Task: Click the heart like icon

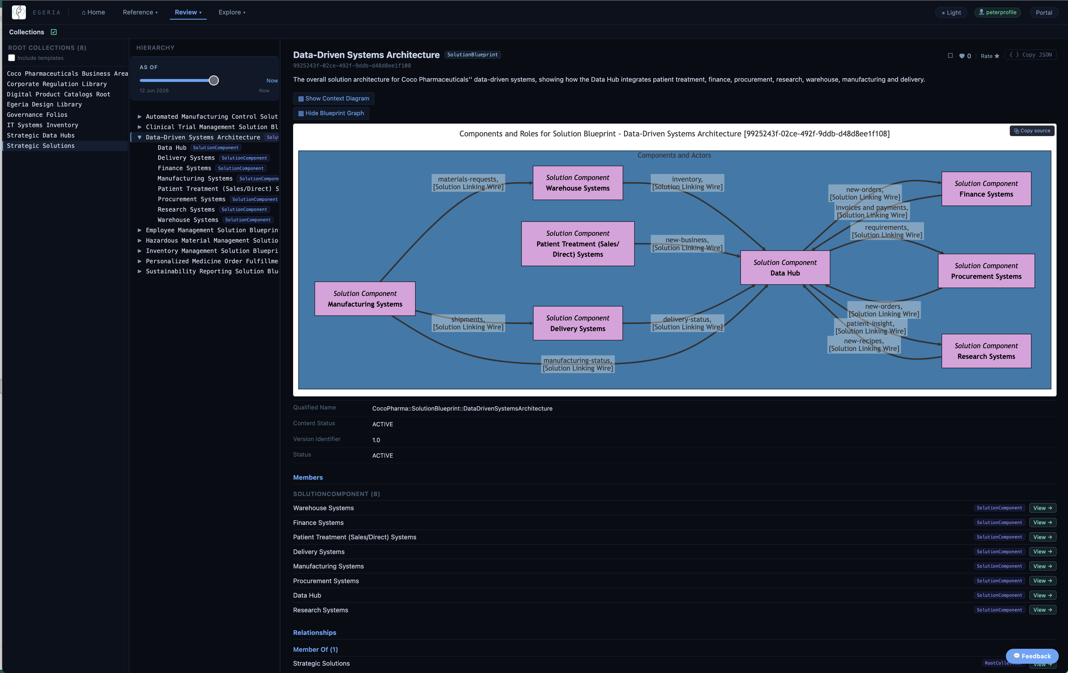Action: 962,56
